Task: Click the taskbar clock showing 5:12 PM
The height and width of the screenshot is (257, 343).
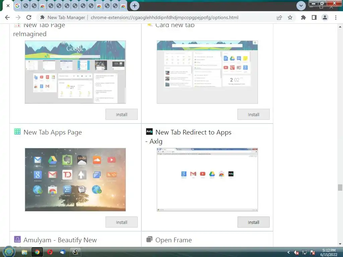Action: pyautogui.click(x=329, y=252)
